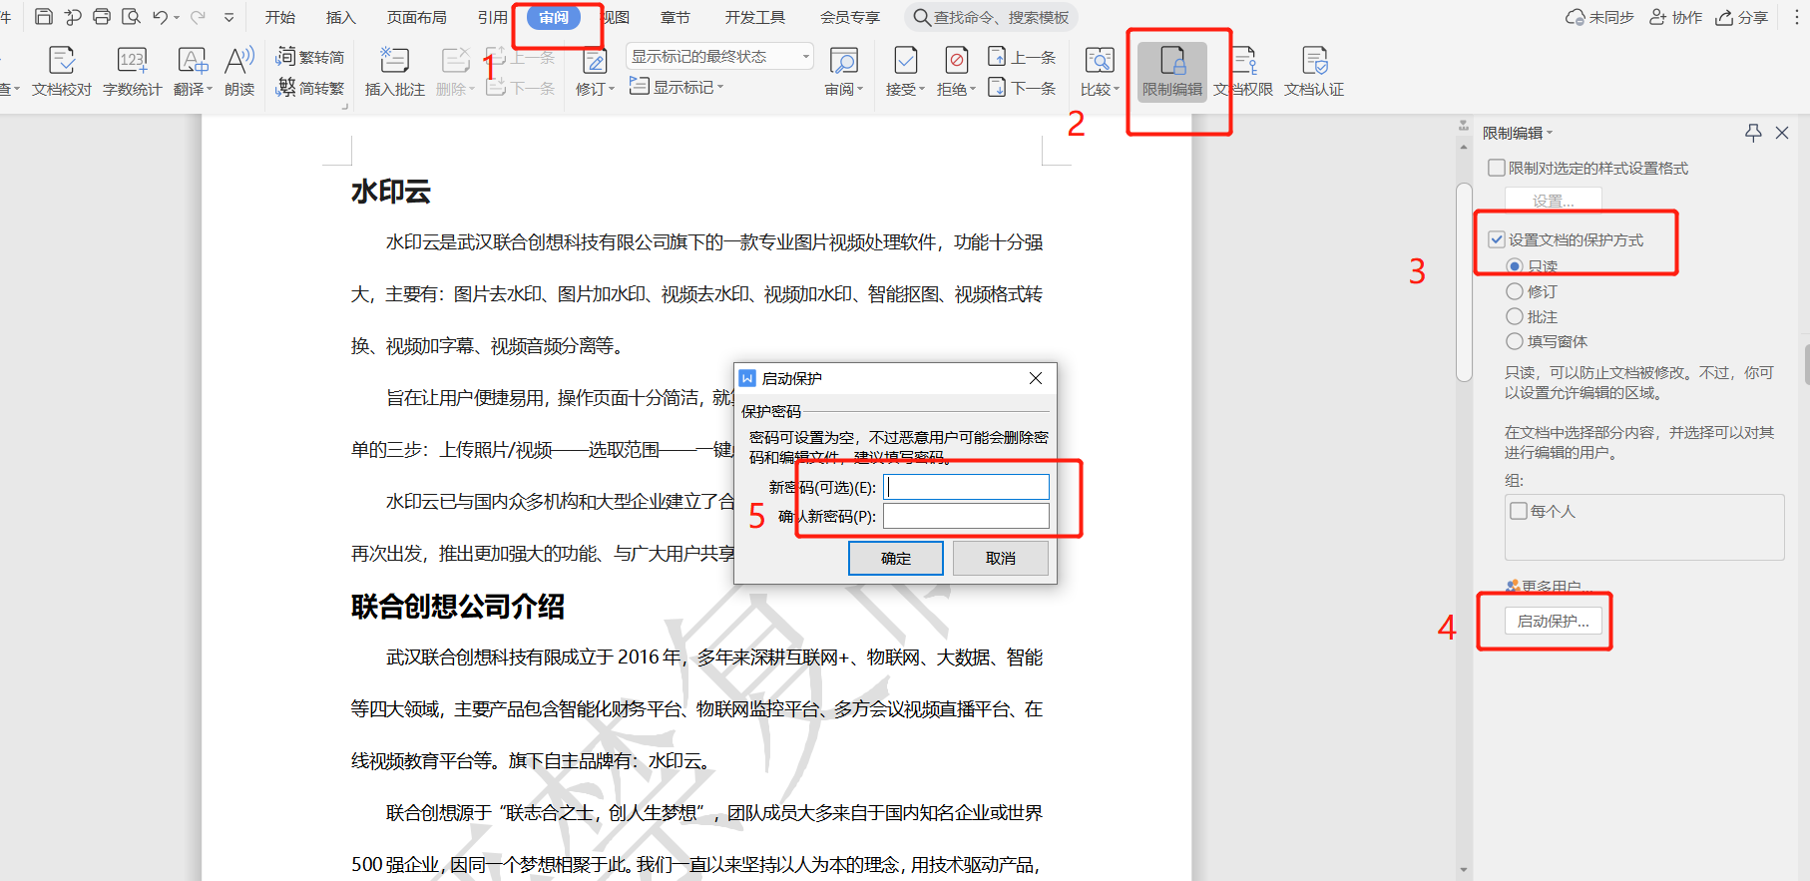The image size is (1810, 881).
Task: Convert text with 繁转简
Action: coord(310,57)
